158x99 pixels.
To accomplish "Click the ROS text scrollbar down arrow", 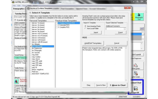I will tap(126, 80).
